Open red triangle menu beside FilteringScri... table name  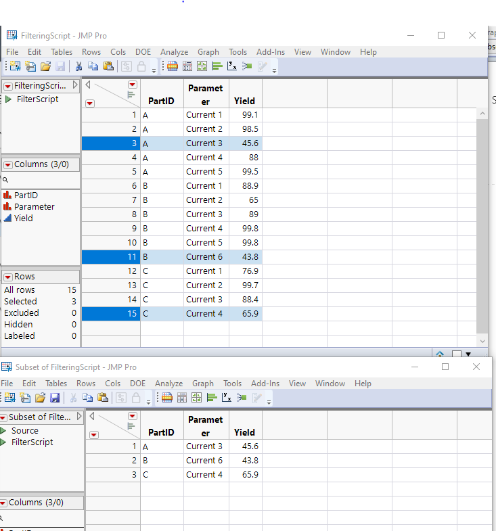[8, 87]
